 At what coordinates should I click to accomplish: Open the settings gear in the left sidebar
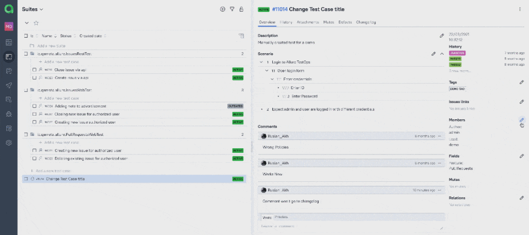pyautogui.click(x=9, y=143)
